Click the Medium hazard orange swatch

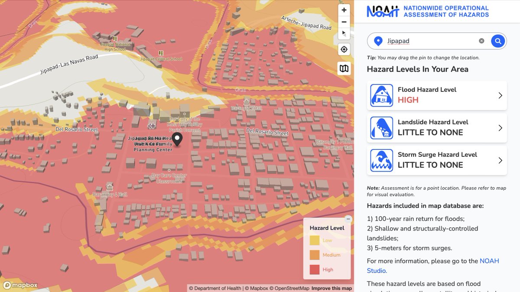tap(315, 255)
